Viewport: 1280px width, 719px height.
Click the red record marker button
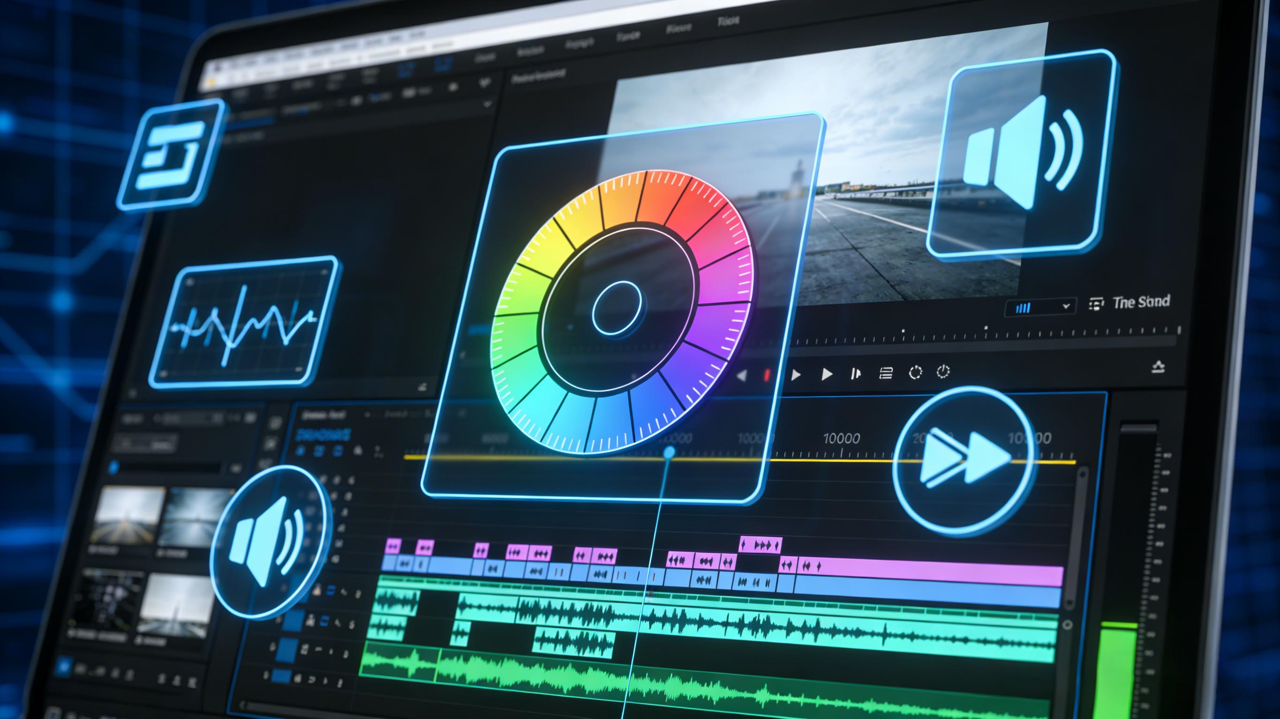(x=766, y=375)
